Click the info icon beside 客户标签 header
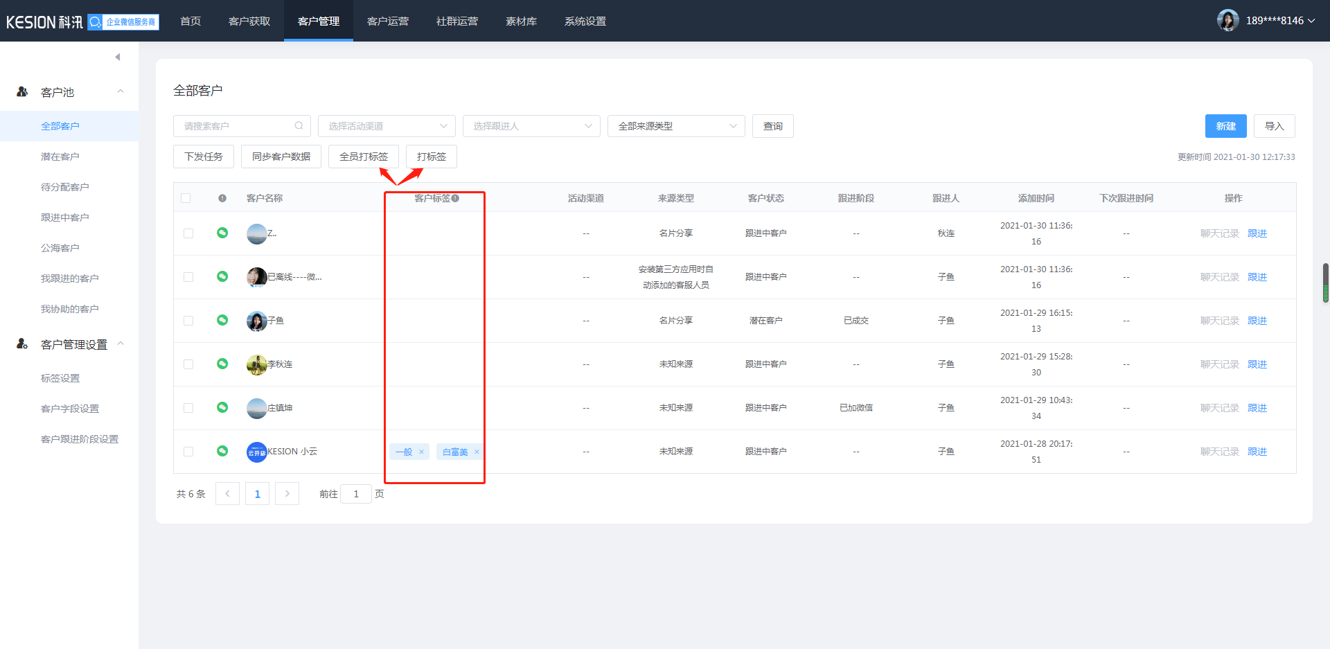The width and height of the screenshot is (1330, 649). pos(455,198)
